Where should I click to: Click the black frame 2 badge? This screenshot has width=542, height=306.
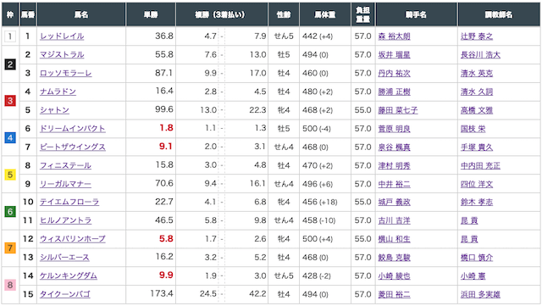(x=10, y=64)
